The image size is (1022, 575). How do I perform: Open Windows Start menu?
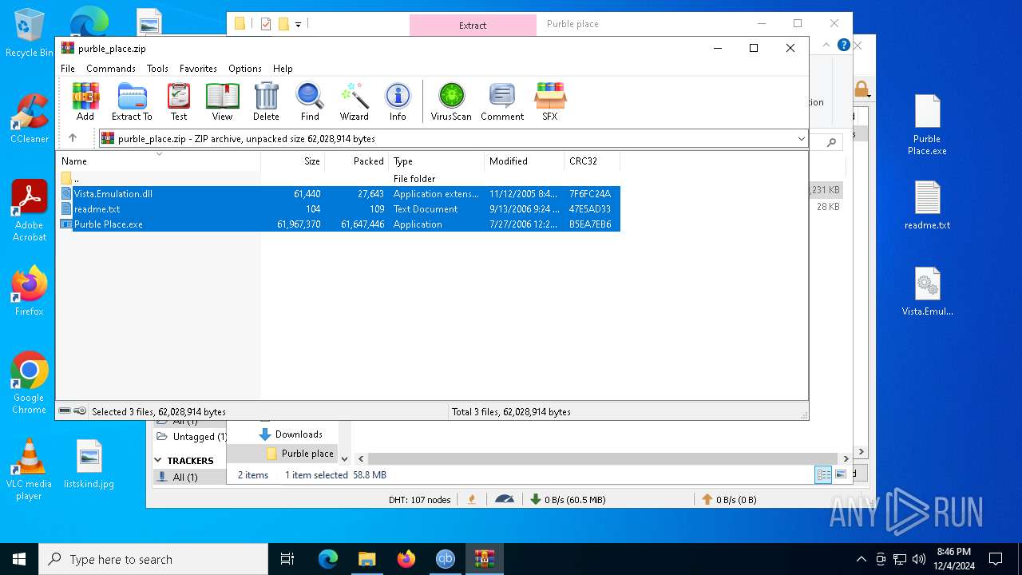[19, 559]
